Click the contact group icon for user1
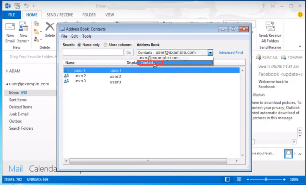This screenshot has width=306, height=185. [67, 70]
